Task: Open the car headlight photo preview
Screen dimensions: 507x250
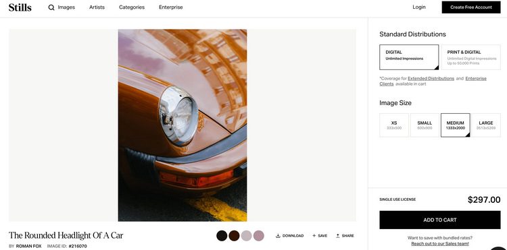Action: [183, 125]
